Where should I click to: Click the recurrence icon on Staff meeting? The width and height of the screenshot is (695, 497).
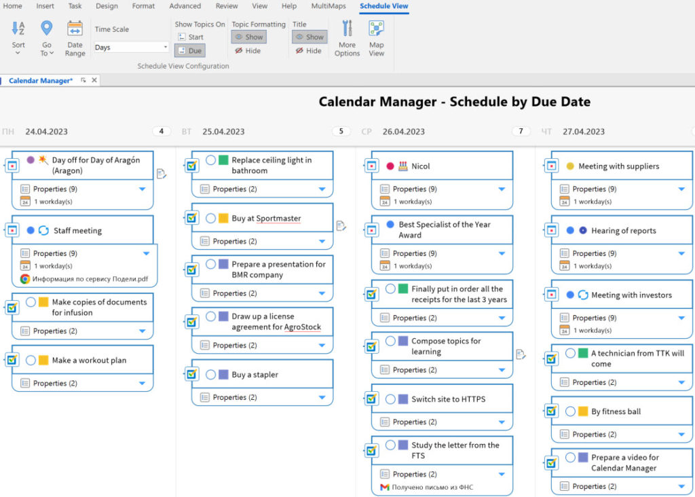tap(44, 229)
